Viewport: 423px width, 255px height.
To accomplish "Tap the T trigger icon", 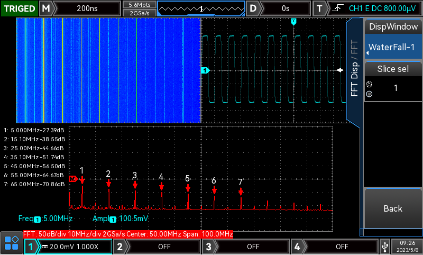I will [x=319, y=8].
